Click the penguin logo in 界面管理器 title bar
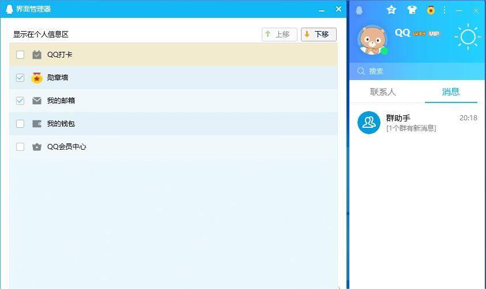This screenshot has height=289, width=486. [x=10, y=9]
